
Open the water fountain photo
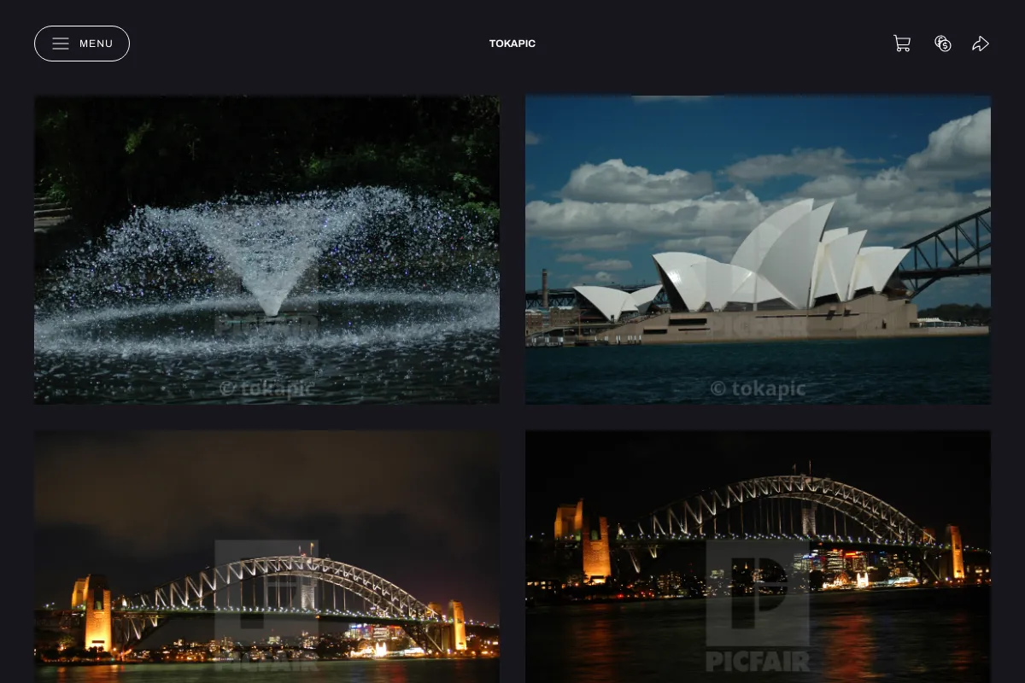coord(266,249)
